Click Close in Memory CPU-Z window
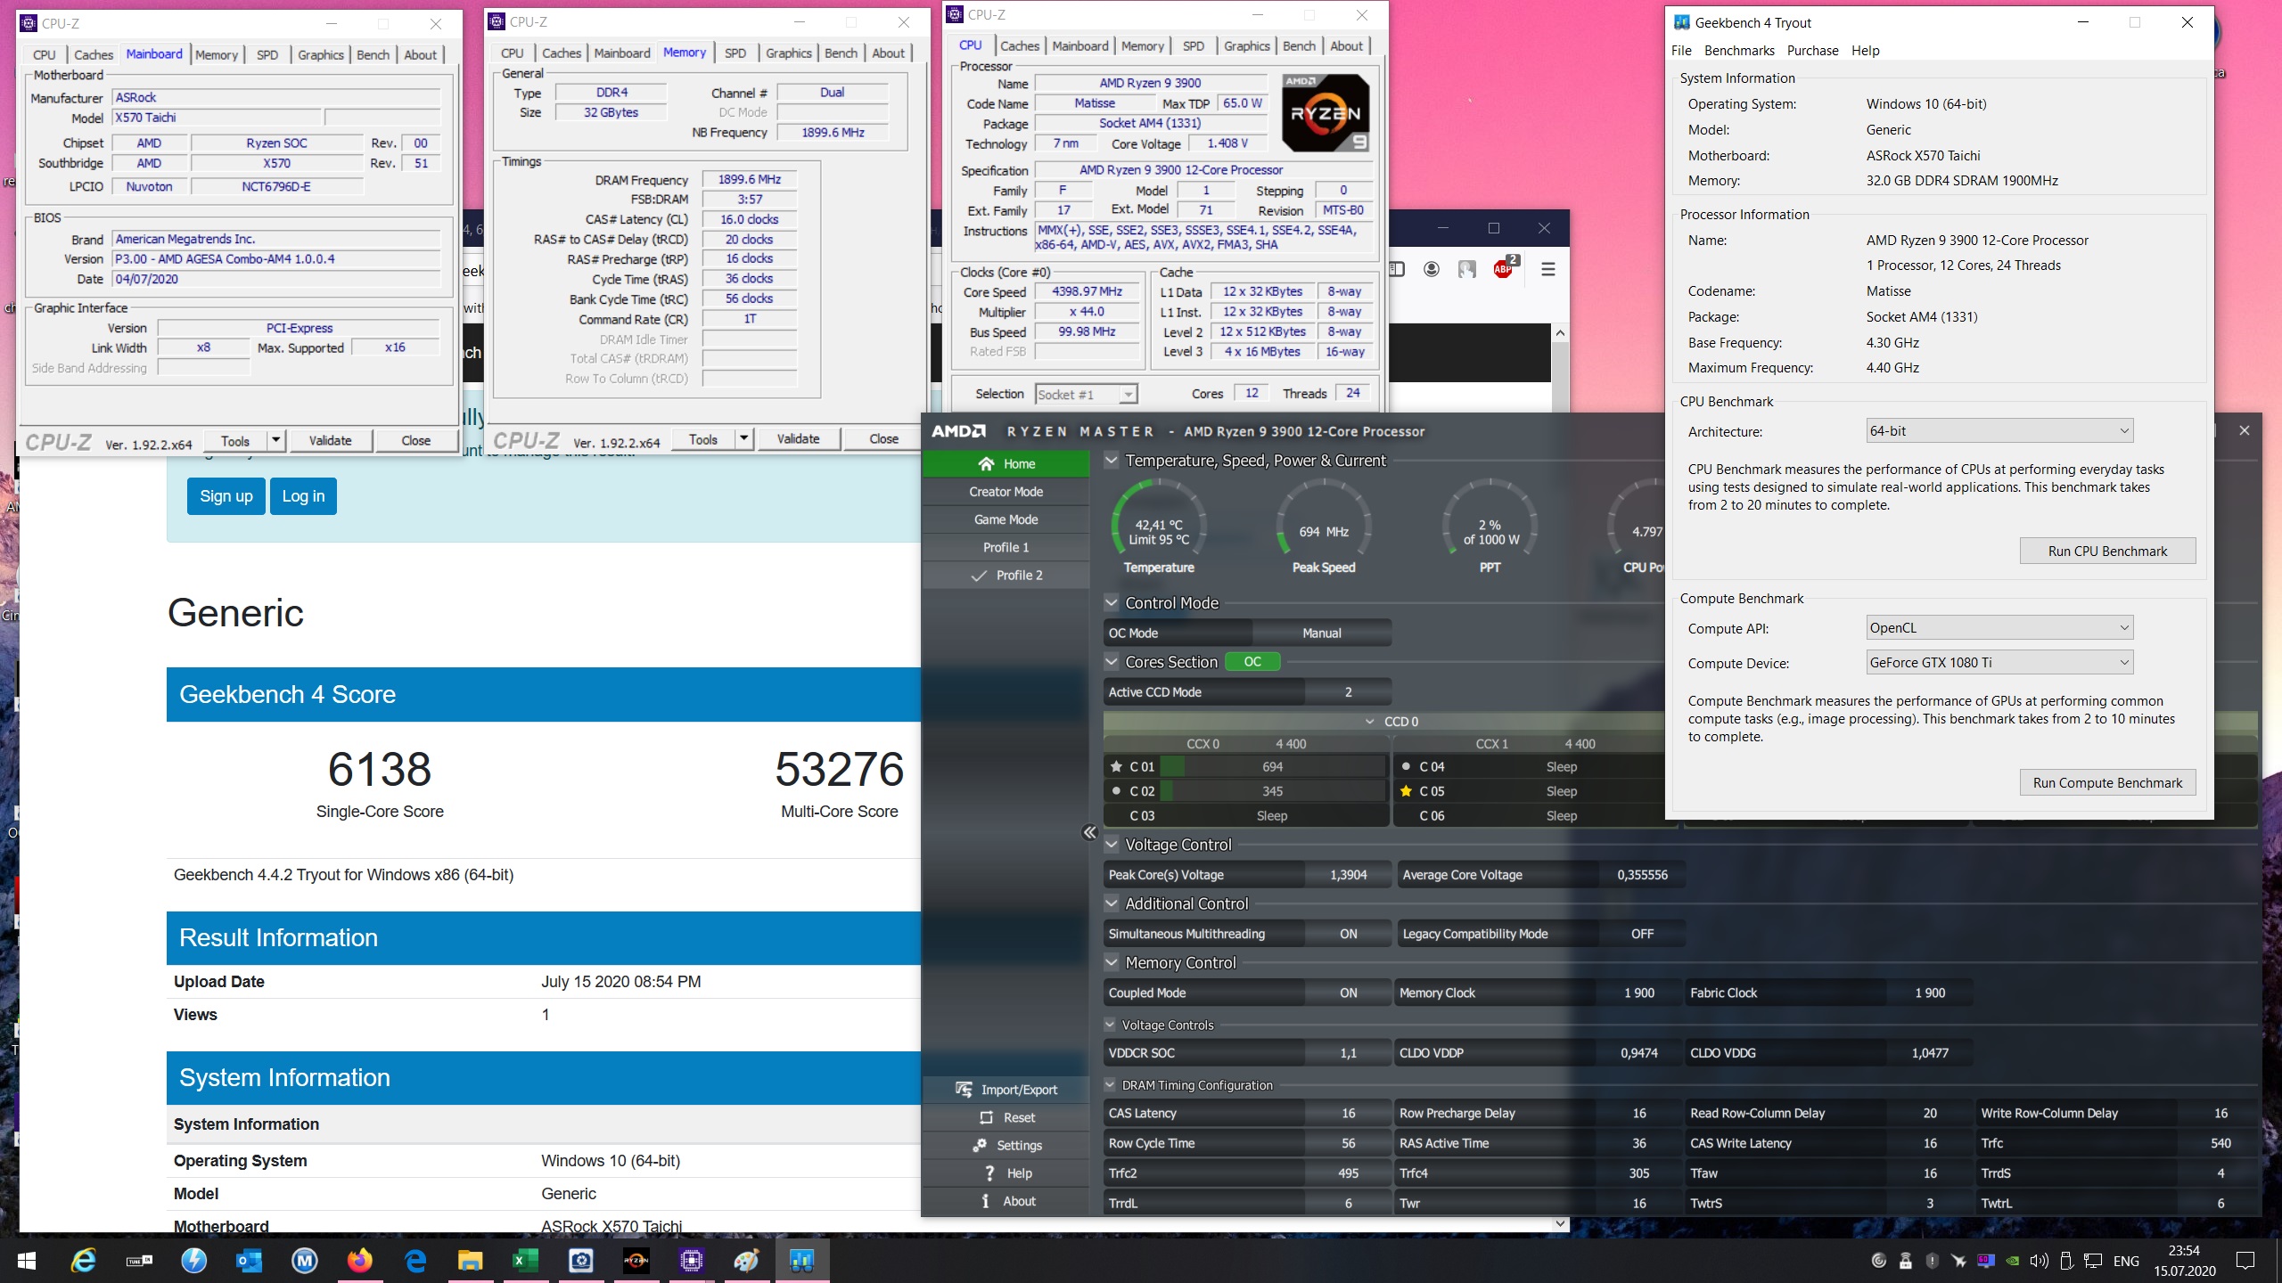Viewport: 2282px width, 1283px height. (x=883, y=438)
